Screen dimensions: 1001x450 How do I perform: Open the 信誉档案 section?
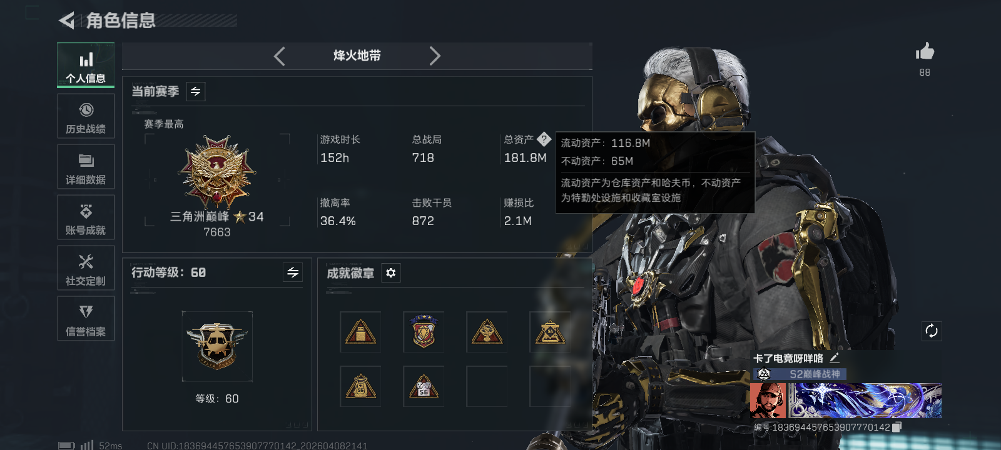(86, 319)
